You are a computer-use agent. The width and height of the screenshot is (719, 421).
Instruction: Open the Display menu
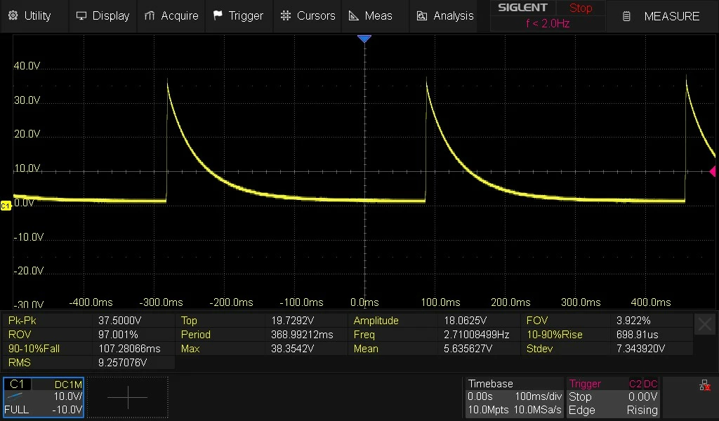[x=103, y=16]
